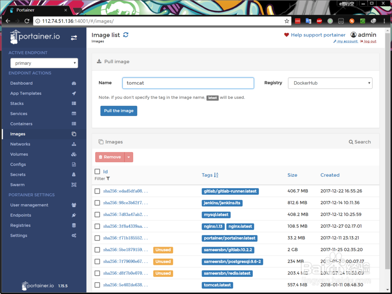Screen dimensions: 392x294
Task: Click the Unused badge on sameersbn/redis row
Action: point(163,273)
